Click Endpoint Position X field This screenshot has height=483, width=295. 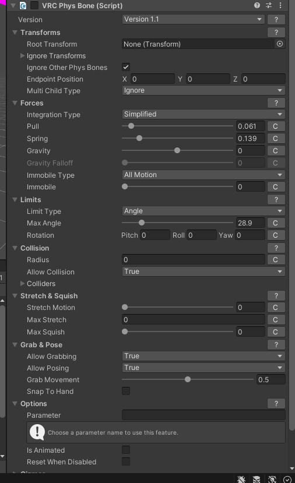pos(153,79)
